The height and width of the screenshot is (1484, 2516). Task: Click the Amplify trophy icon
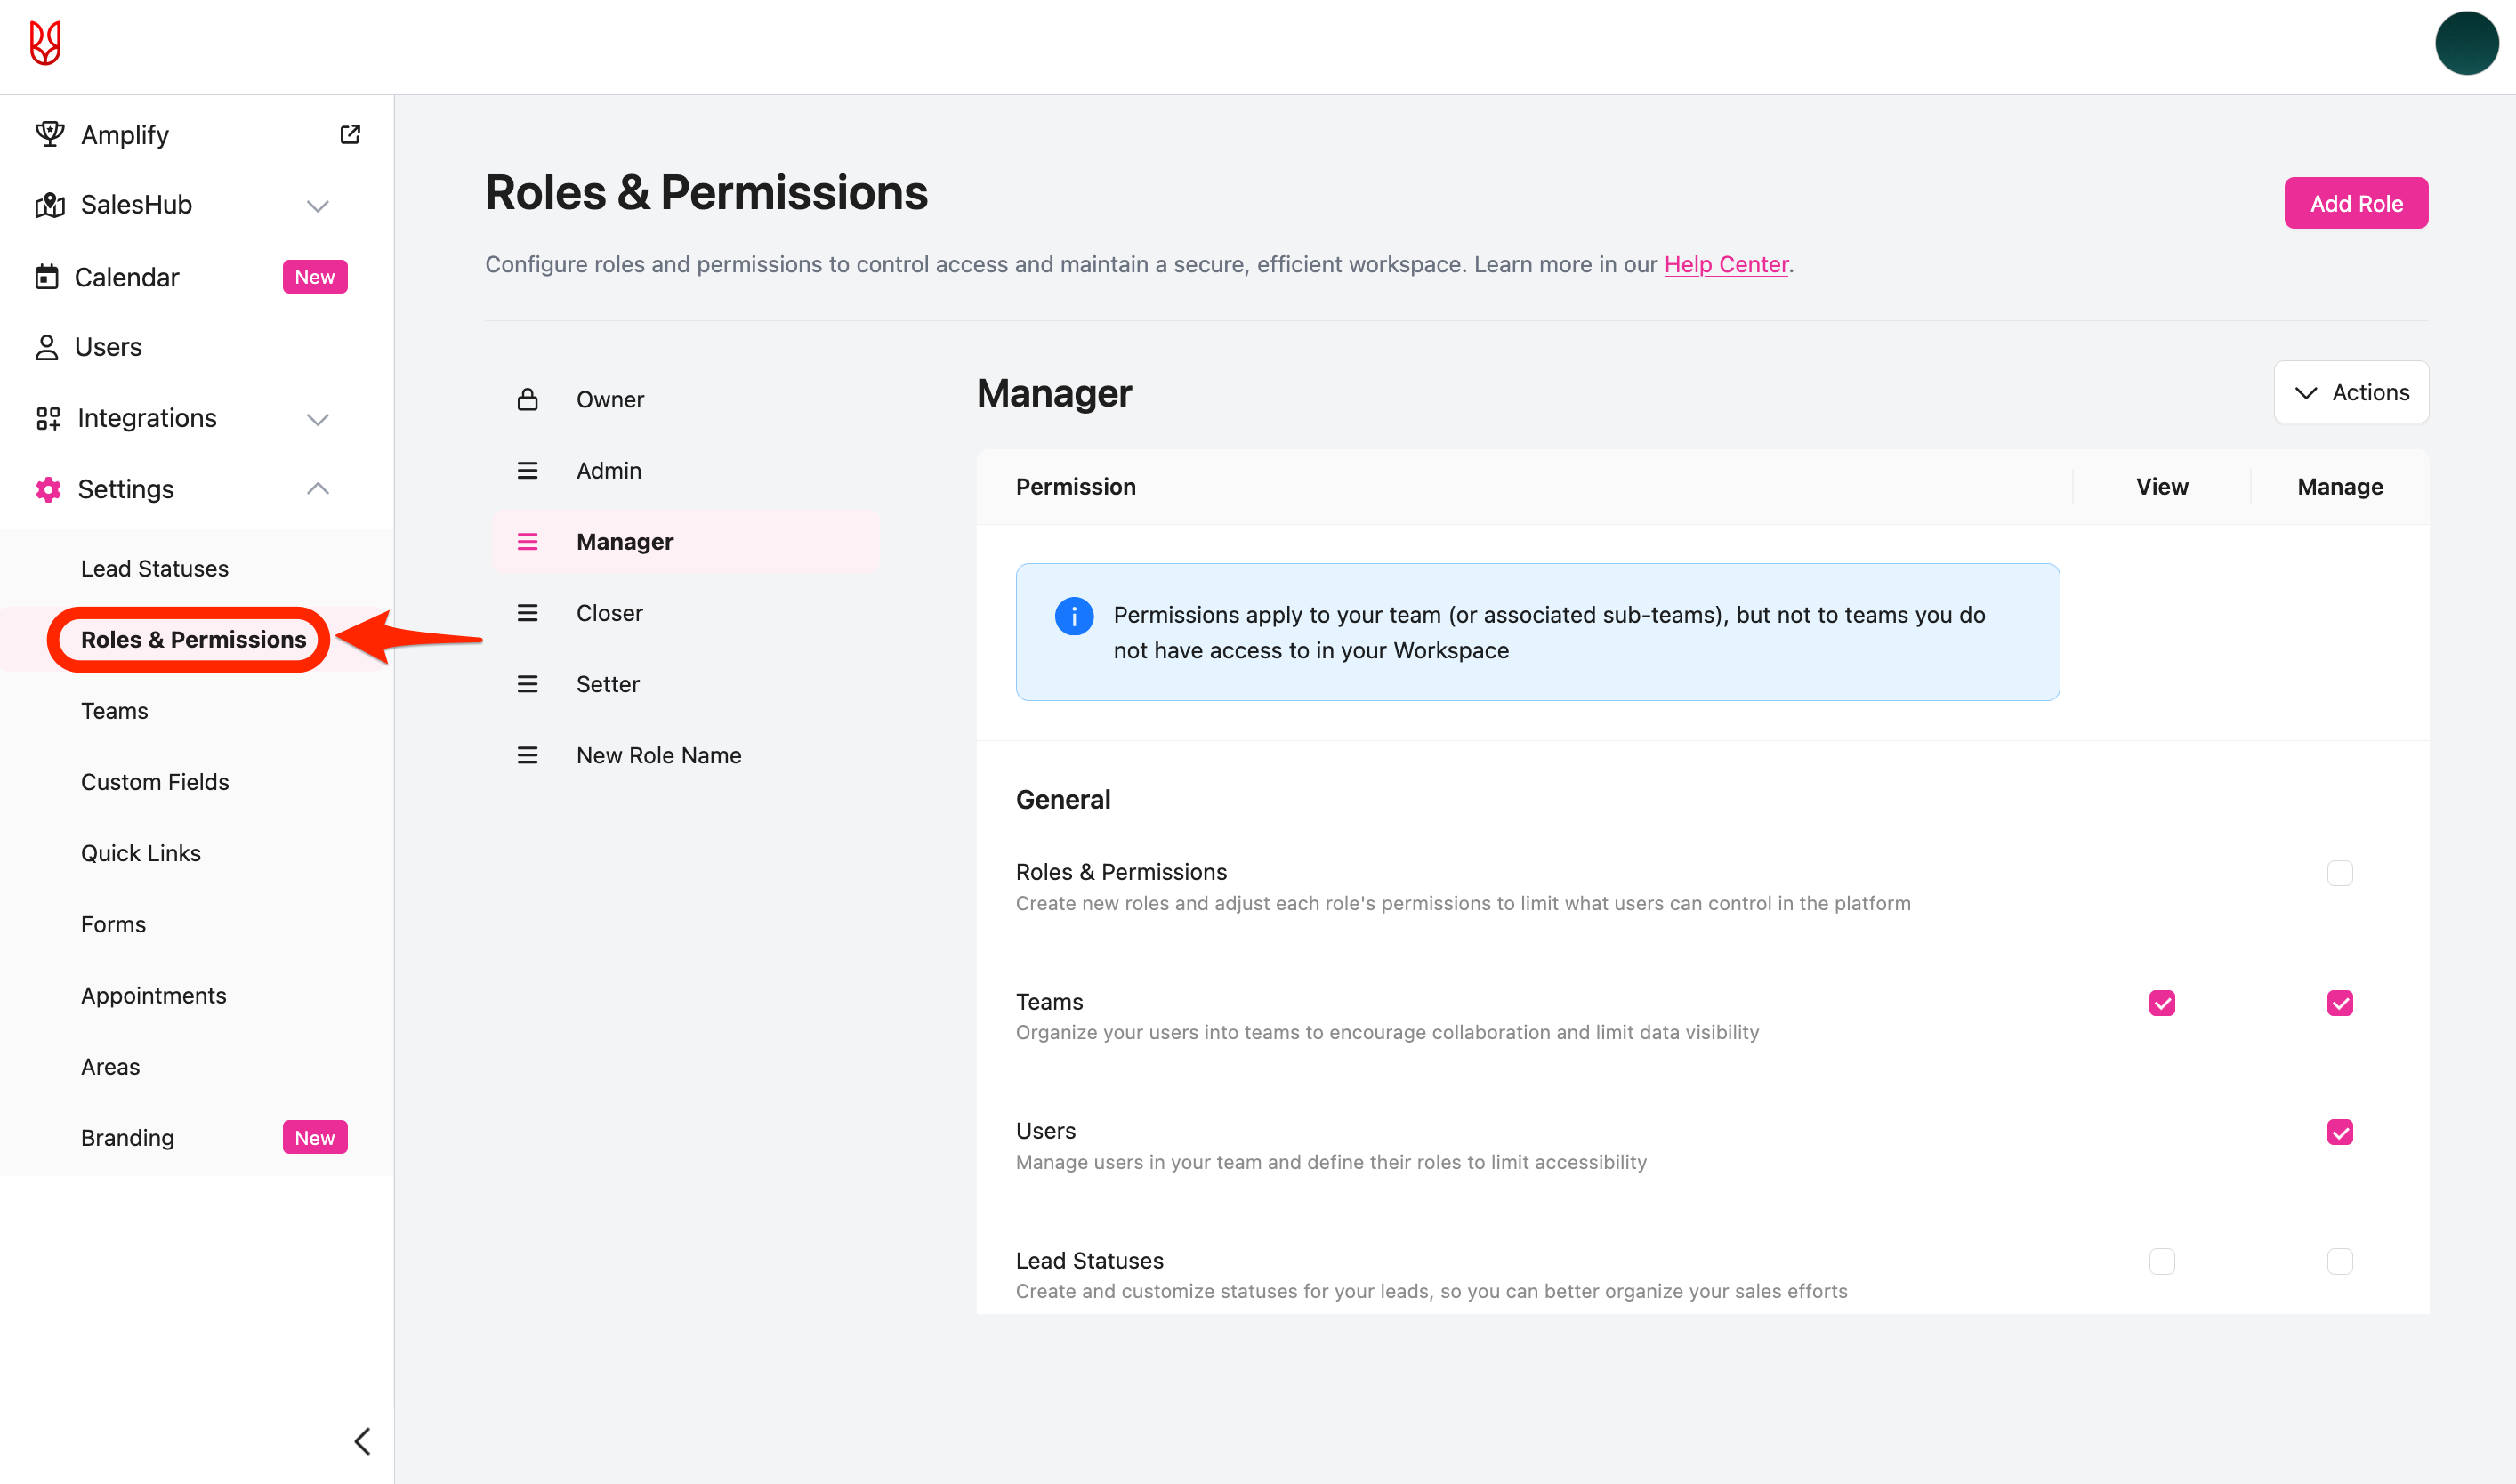49,134
